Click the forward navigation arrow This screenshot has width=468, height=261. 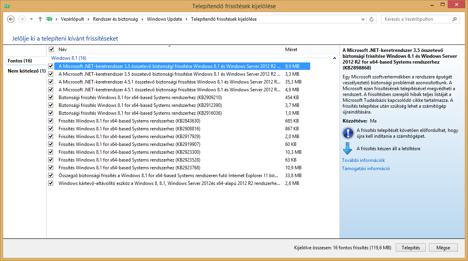(22, 19)
